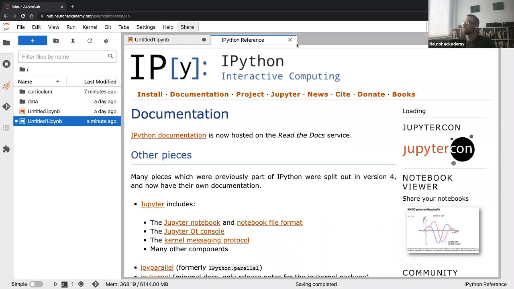Open the Git sidebar panel icon

(6, 106)
